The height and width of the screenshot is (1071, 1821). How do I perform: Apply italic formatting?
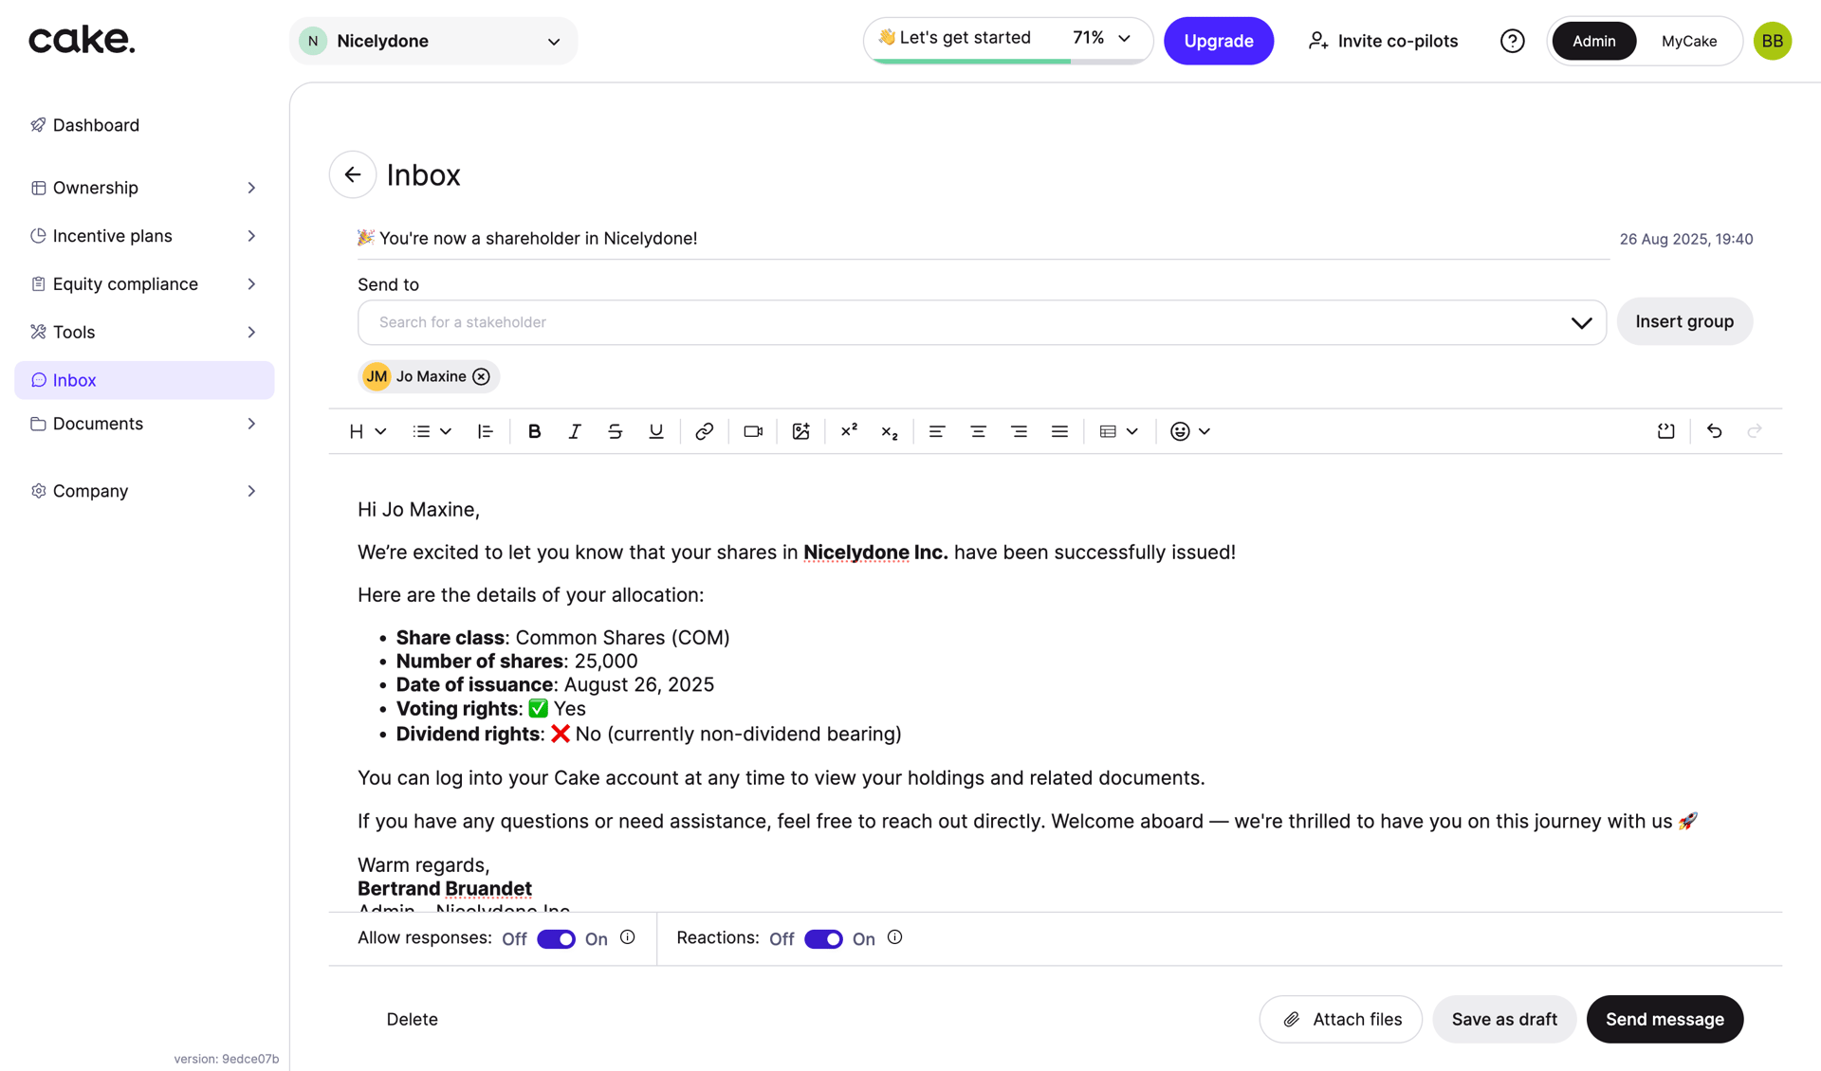(574, 431)
